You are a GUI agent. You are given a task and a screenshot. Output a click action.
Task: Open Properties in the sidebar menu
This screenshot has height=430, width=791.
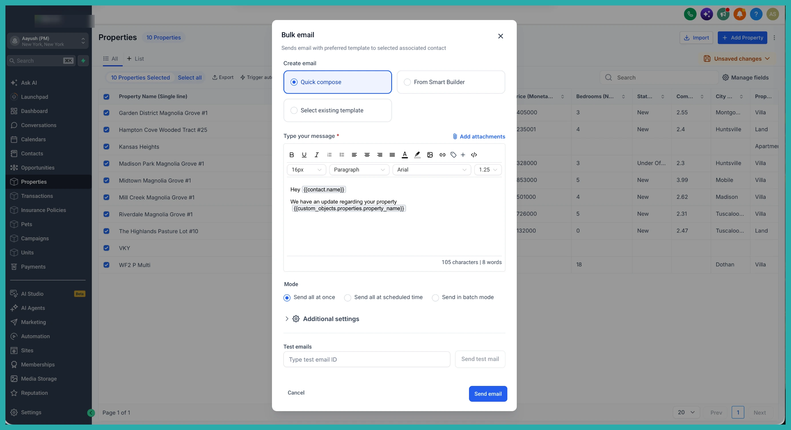[x=49, y=182]
